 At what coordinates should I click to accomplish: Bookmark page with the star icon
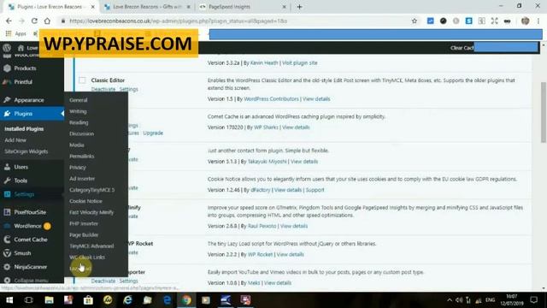pos(415,21)
